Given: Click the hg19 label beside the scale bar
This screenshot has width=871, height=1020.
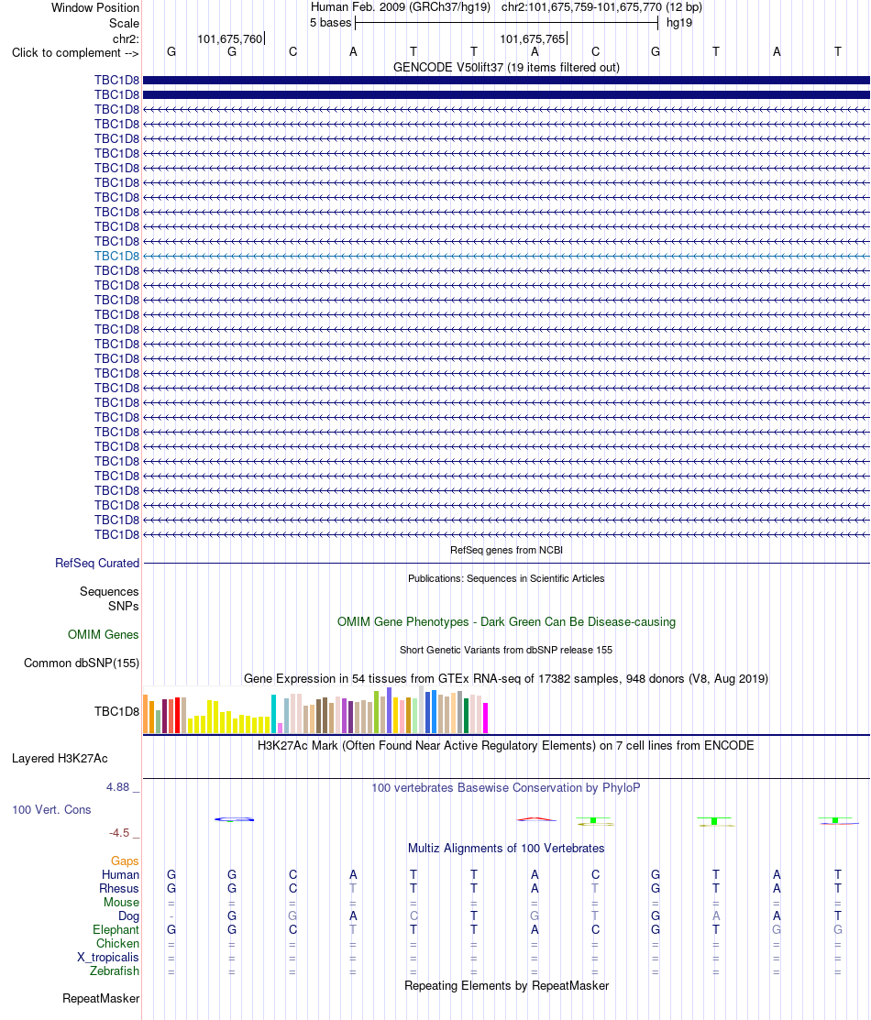Looking at the screenshot, I should (679, 23).
